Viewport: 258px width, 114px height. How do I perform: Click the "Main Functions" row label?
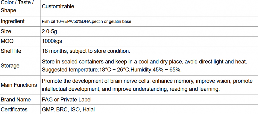[19, 85]
